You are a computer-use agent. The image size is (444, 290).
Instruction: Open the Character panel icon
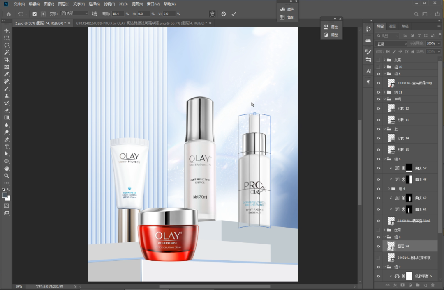pyautogui.click(x=368, y=71)
